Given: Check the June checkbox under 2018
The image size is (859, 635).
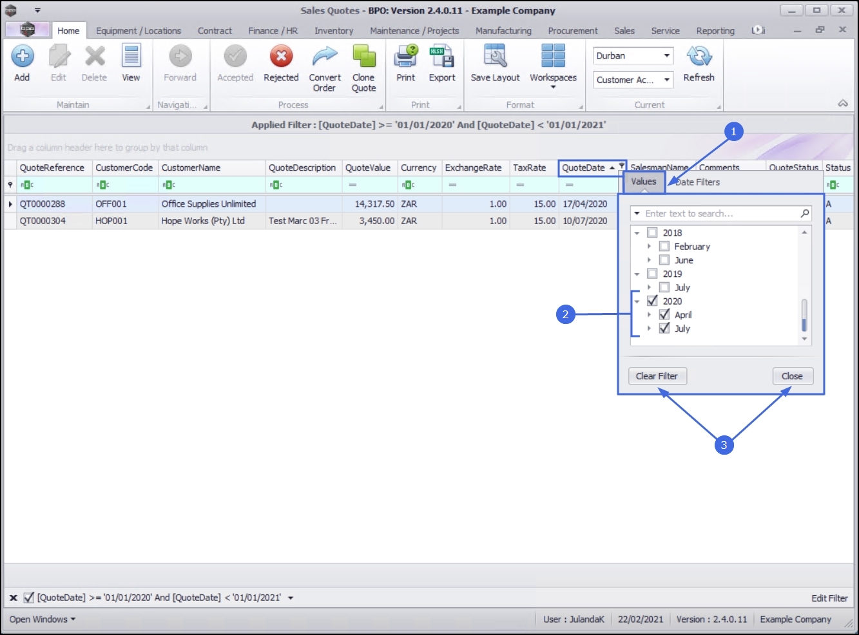Looking at the screenshot, I should click(x=664, y=260).
